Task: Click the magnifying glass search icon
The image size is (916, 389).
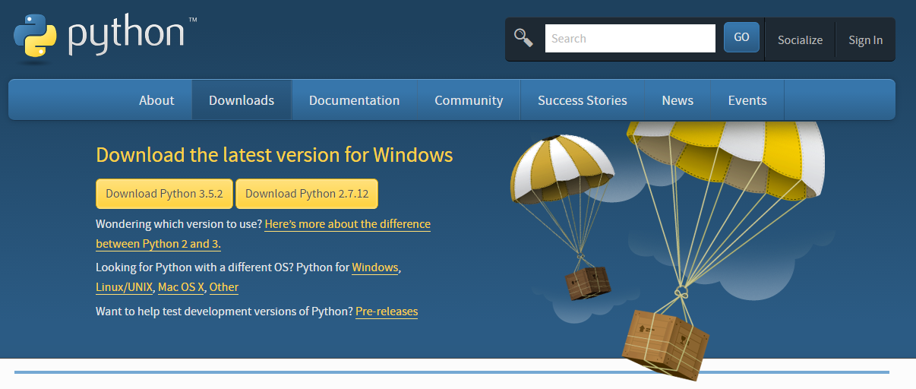Action: coord(523,38)
